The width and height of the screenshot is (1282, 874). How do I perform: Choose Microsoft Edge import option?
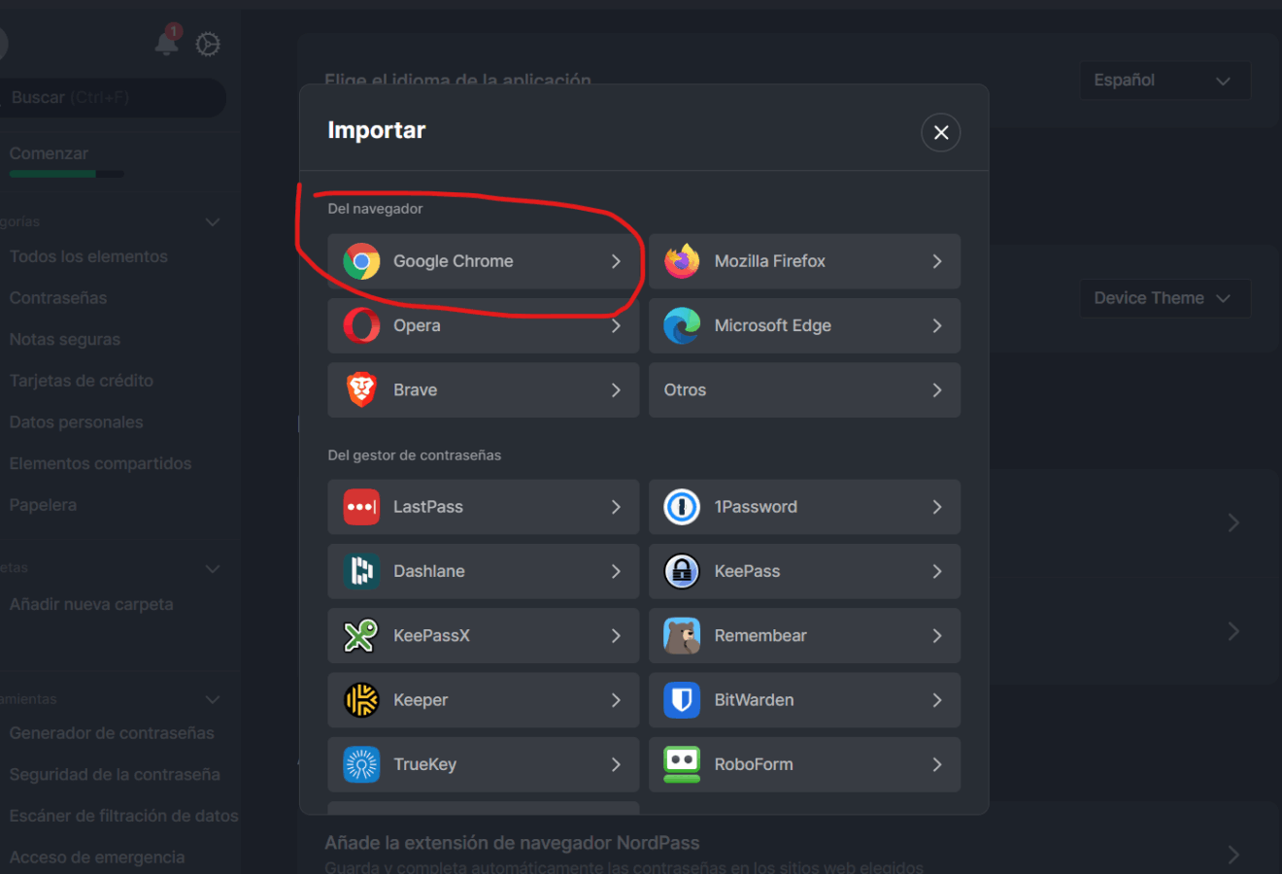click(804, 325)
